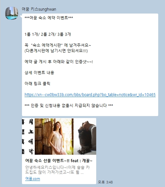Screen dimensions: 165x187
Task: Click the 오후 3:48 message timestamp
Action: click(105, 182)
